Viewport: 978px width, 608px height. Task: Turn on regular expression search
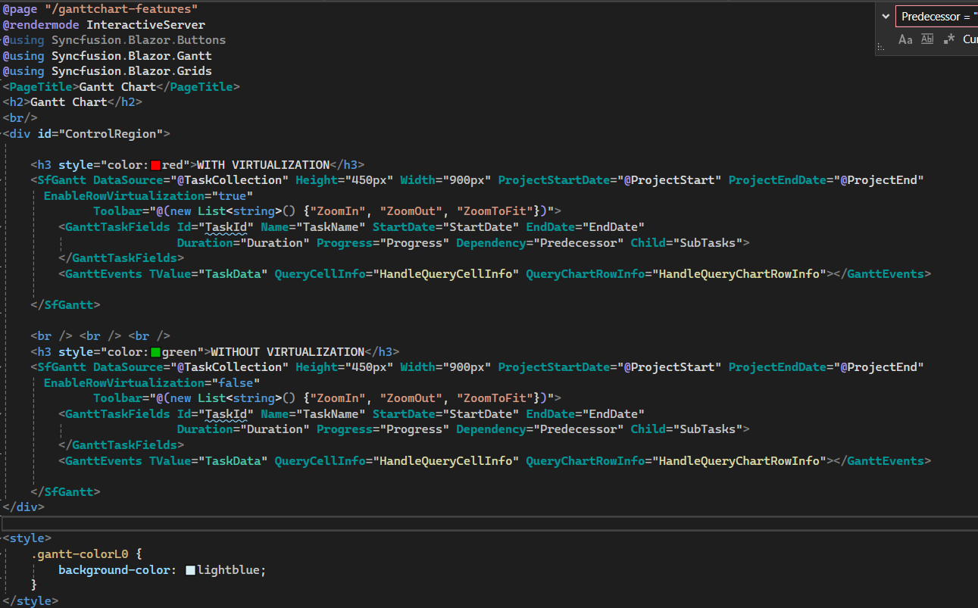tap(949, 39)
